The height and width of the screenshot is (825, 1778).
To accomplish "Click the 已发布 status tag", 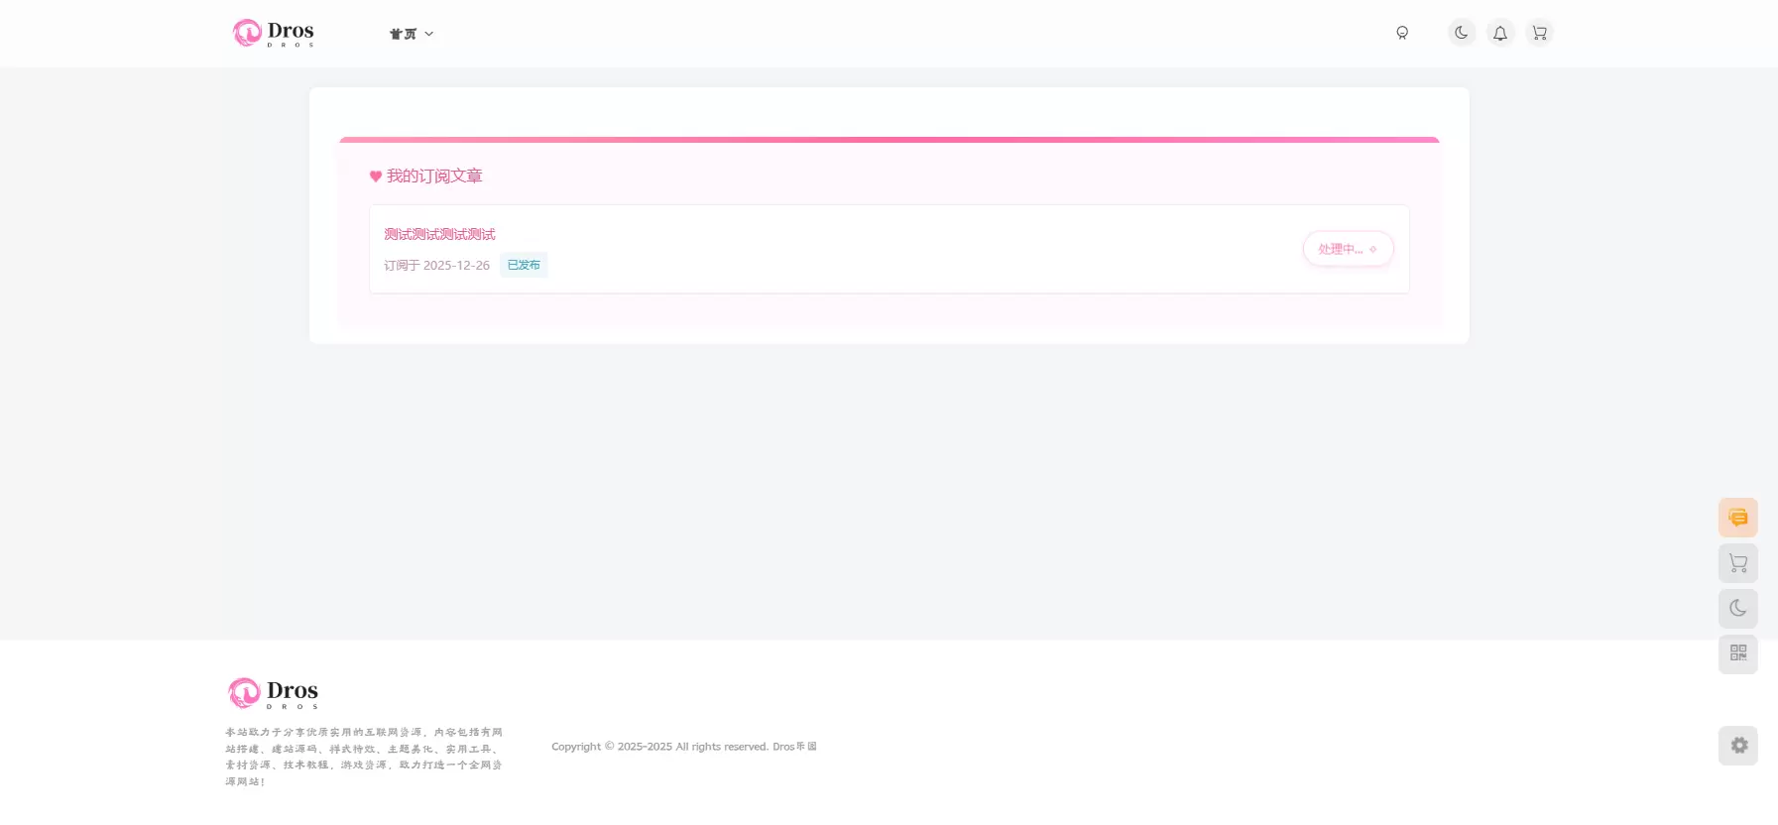I will click(524, 265).
